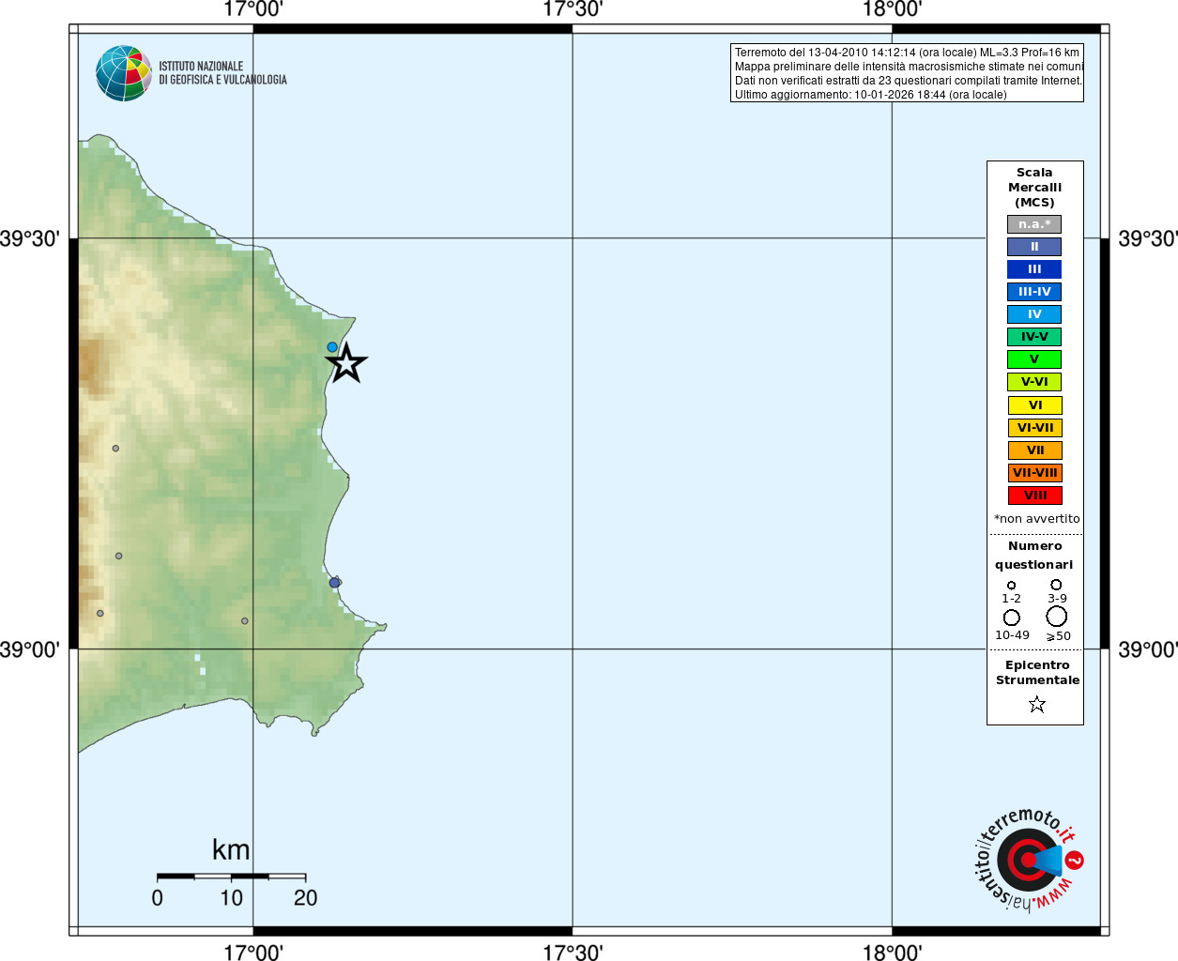Click the star symbol under Epicentro Strumentale
This screenshot has width=1178, height=961.
[x=1036, y=704]
